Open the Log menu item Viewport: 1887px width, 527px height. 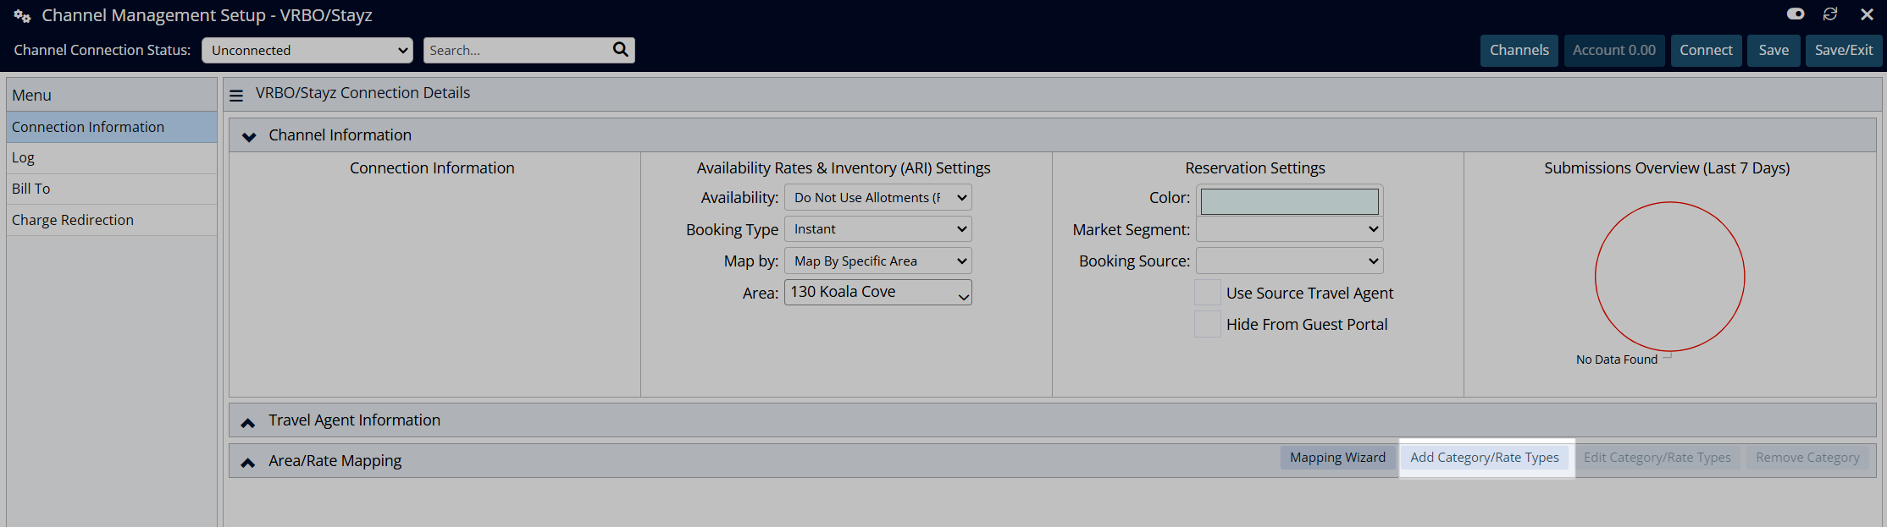pos(112,158)
